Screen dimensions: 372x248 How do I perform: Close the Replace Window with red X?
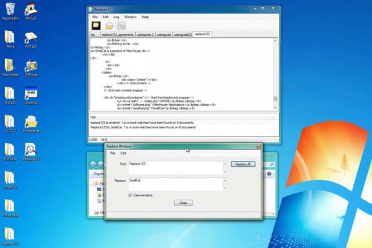coord(259,147)
